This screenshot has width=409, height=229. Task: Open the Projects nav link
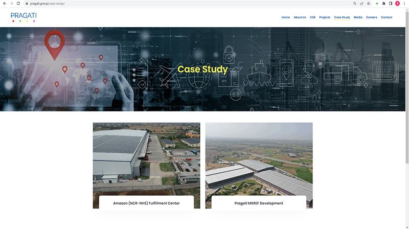tap(325, 17)
